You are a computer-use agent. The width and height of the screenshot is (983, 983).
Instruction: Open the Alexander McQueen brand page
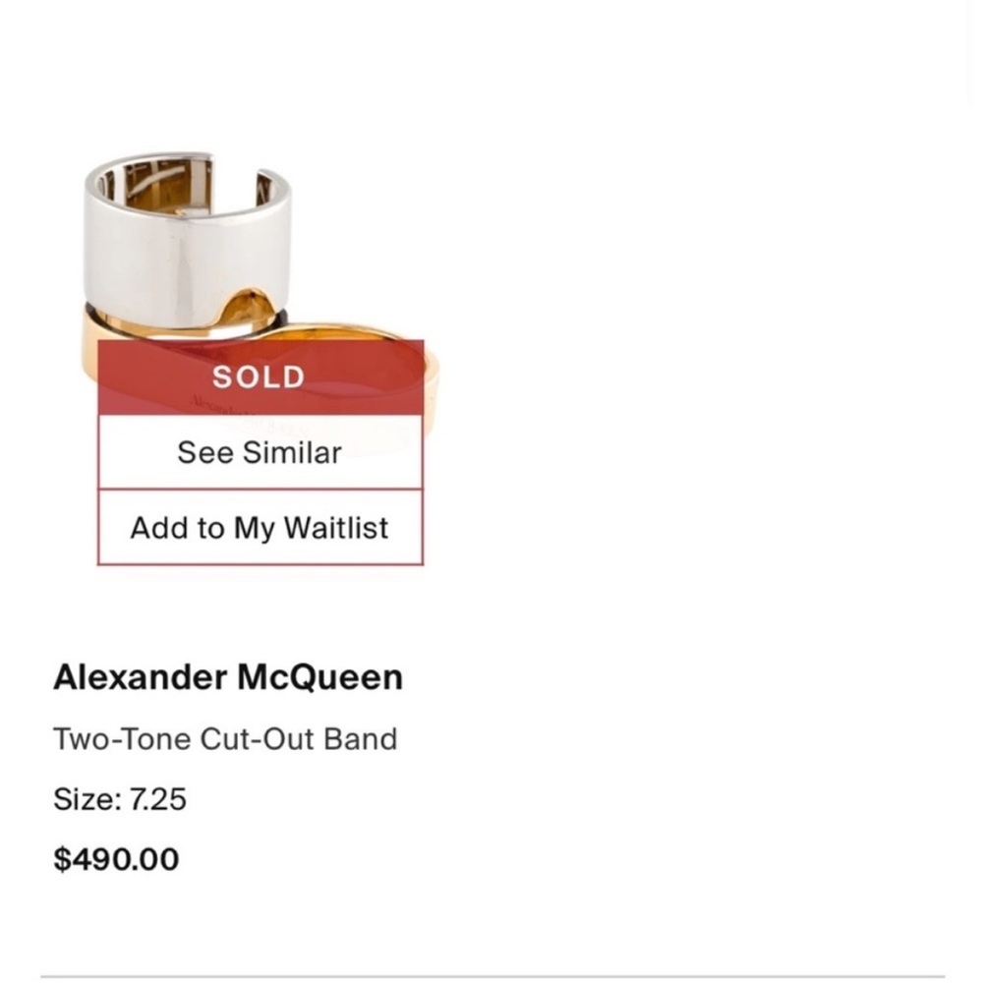pyautogui.click(x=228, y=676)
